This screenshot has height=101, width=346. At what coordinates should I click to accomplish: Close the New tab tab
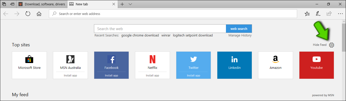113,4
